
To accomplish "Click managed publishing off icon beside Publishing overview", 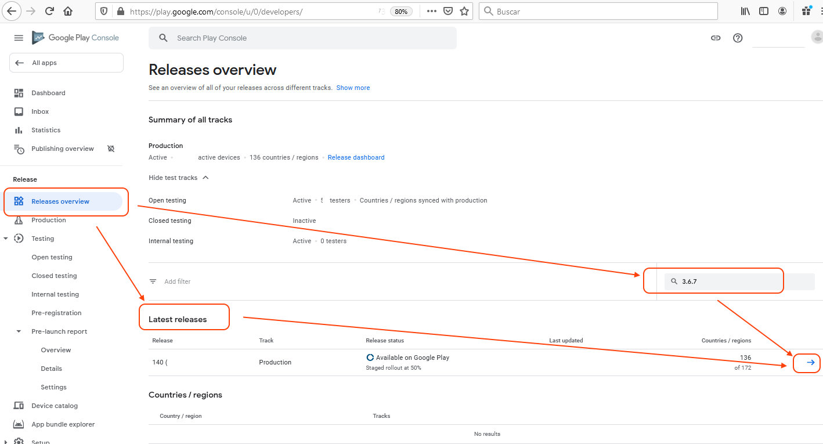I will pos(111,149).
